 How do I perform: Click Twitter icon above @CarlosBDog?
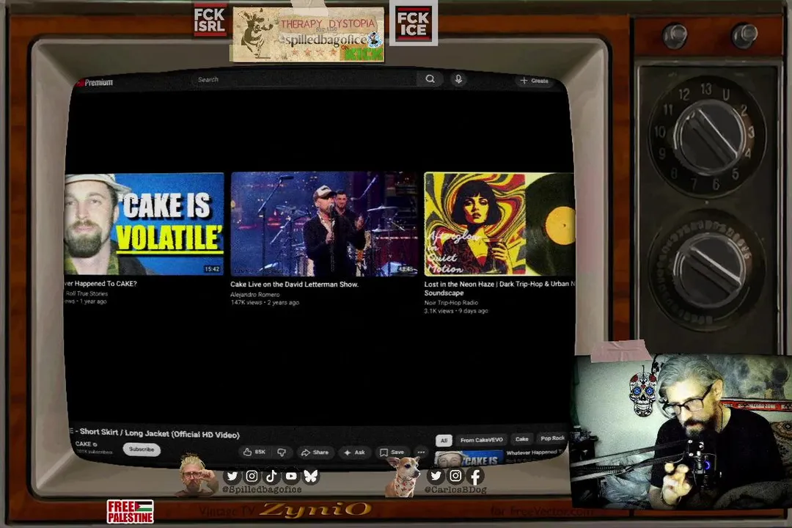pos(436,475)
